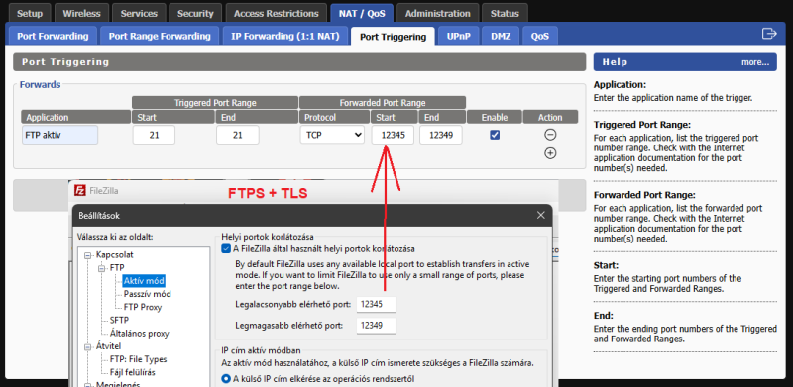793x387 pixels.
Task: Click the 'Forwards' group label
Action: click(40, 85)
